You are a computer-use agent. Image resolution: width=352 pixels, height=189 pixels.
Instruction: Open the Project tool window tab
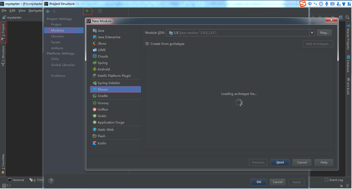tap(3, 32)
